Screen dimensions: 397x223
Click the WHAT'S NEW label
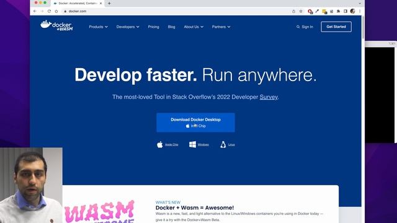[168, 203]
